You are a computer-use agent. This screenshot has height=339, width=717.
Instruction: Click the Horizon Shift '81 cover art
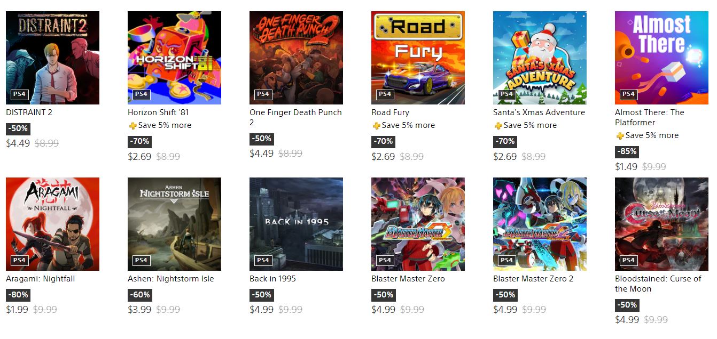pos(174,58)
